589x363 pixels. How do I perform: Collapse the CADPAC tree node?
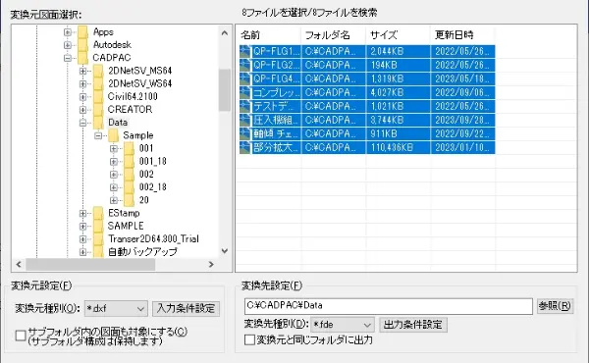[x=68, y=58]
